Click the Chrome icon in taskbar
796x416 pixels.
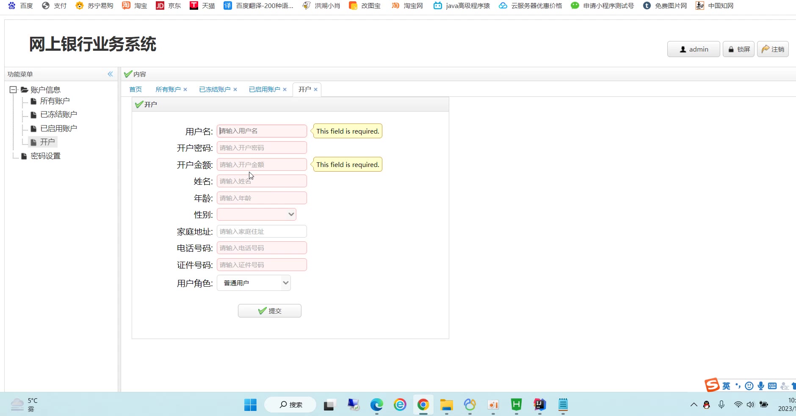(x=423, y=405)
